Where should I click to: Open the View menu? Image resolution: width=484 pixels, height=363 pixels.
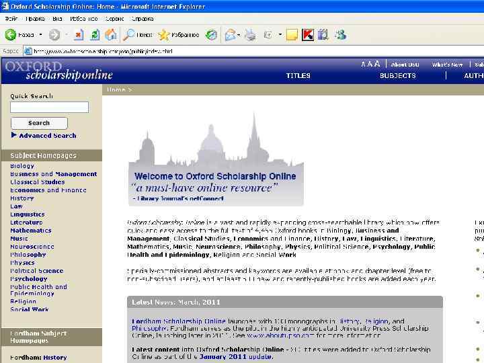click(x=57, y=19)
